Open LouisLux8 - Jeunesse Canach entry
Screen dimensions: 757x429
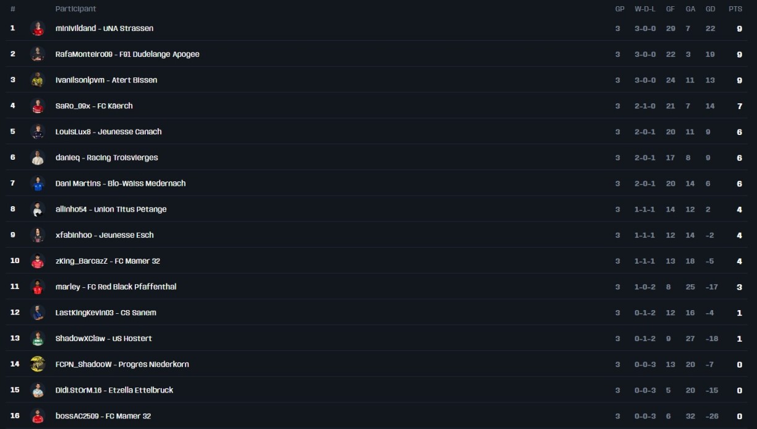point(108,132)
